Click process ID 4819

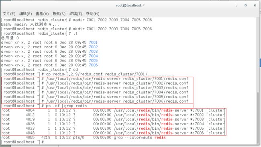(x=30, y=120)
